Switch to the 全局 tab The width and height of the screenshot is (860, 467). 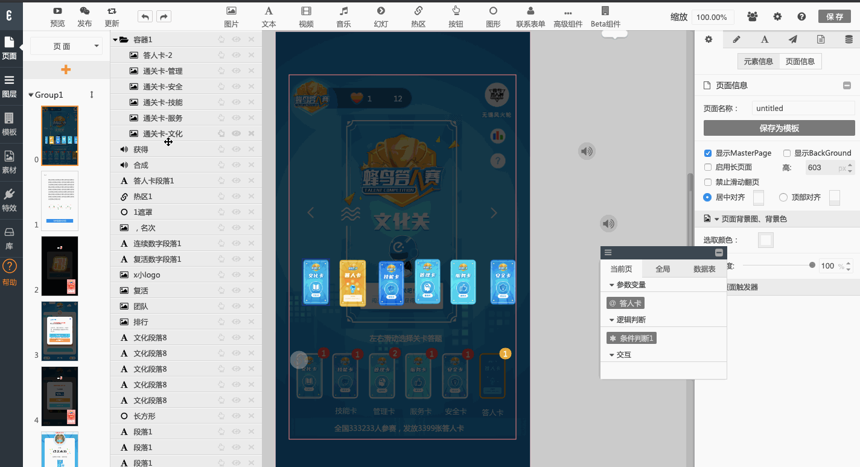[x=663, y=269]
